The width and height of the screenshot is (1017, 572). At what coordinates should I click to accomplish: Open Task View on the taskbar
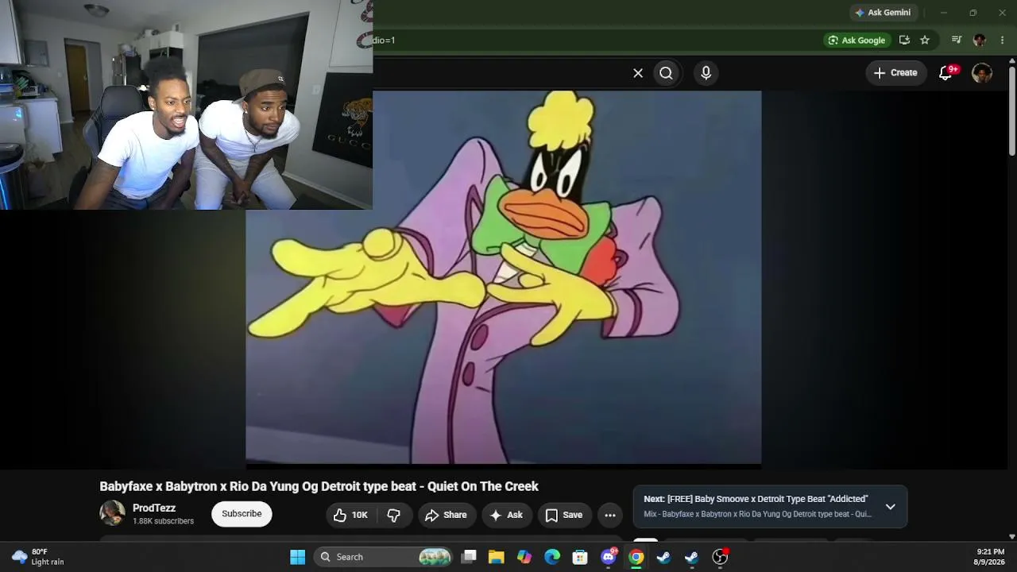[x=469, y=557]
